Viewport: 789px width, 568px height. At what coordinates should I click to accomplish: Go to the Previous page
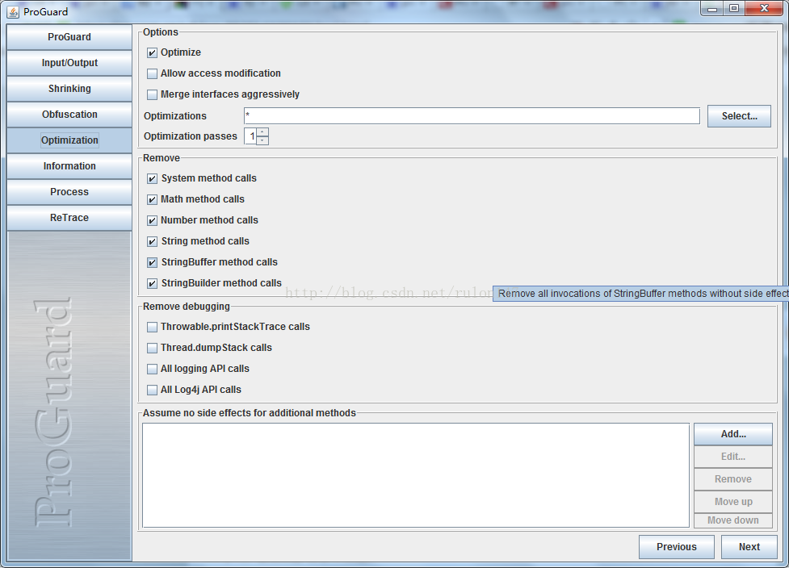(676, 547)
